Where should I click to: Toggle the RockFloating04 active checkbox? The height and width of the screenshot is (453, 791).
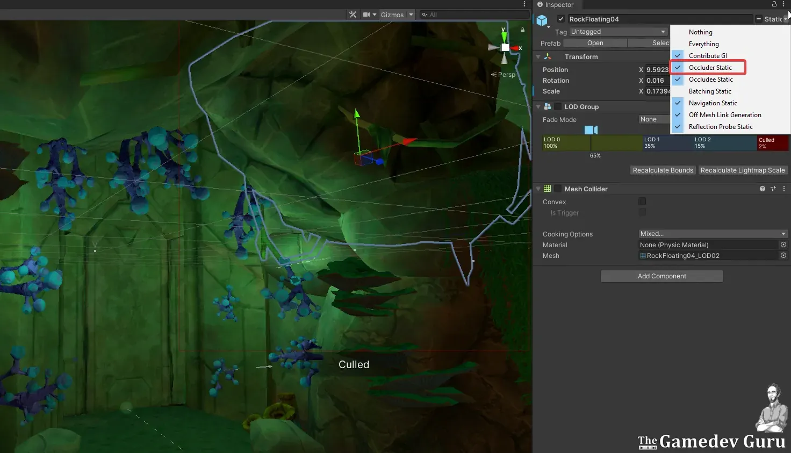tap(561, 19)
